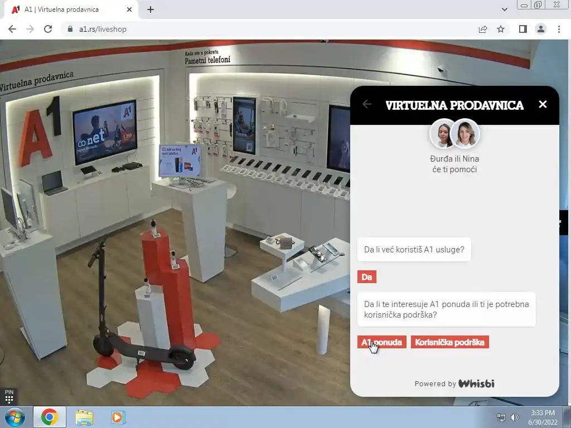
Task: Click Đurđa's agent avatar
Action: [442, 134]
